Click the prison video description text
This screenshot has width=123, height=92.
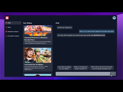coord(38,42)
